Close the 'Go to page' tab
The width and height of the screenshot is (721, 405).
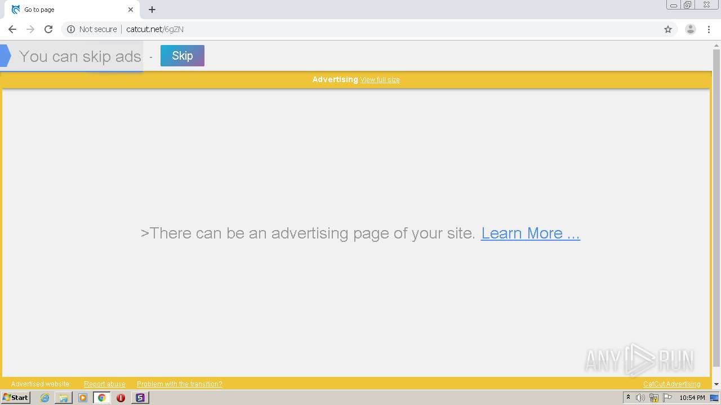tap(131, 10)
